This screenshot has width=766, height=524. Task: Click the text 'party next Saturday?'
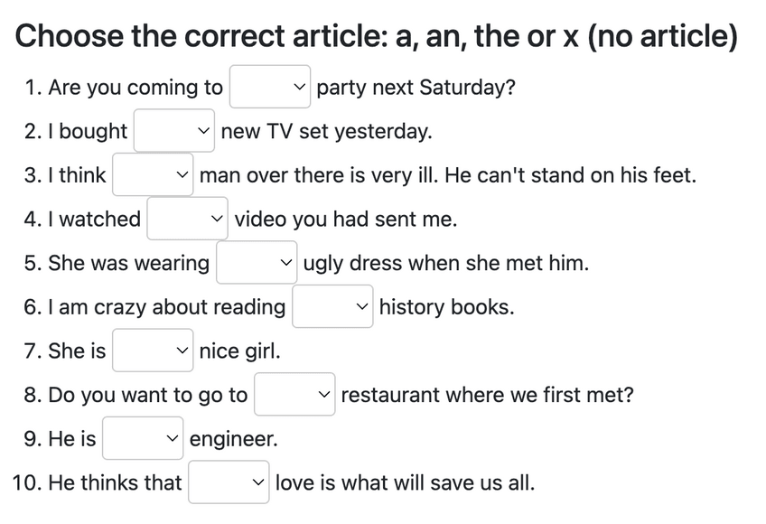coord(416,88)
